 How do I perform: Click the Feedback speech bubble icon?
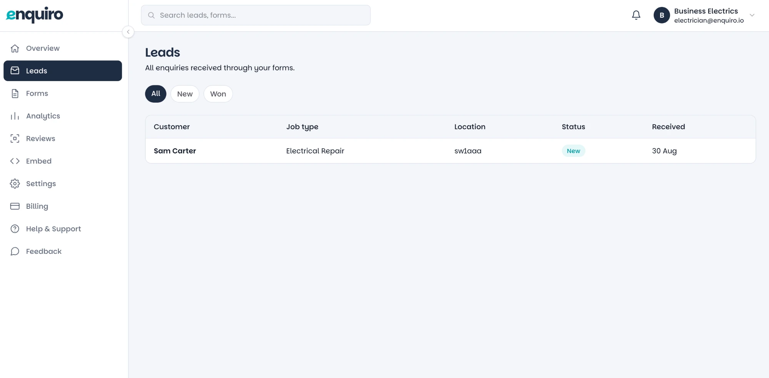pos(15,251)
